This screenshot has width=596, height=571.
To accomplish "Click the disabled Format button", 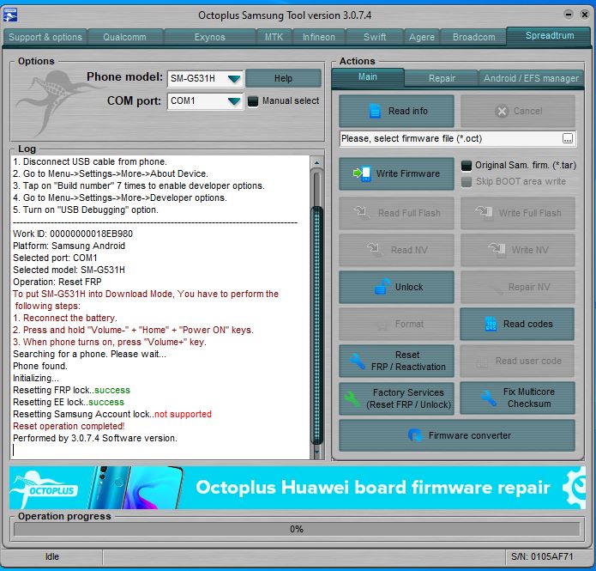I will (x=396, y=324).
